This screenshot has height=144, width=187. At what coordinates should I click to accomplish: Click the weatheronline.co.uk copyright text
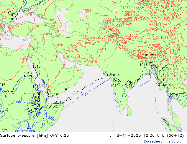[x=162, y=141]
